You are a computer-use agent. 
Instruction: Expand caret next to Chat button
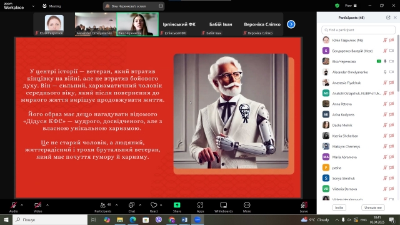coord(140,205)
